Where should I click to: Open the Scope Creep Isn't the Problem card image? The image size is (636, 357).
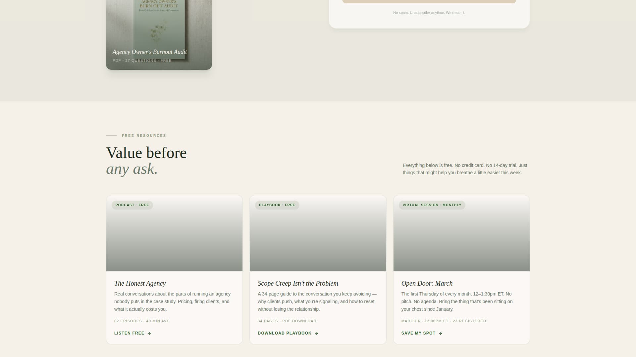(318, 235)
